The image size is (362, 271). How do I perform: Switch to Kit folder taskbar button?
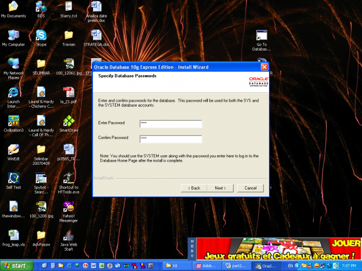178,266
